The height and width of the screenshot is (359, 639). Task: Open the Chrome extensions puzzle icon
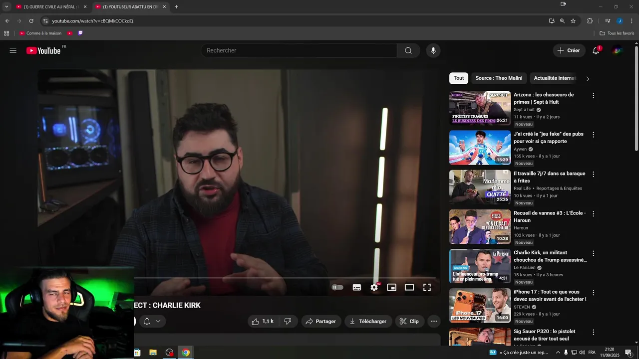tap(590, 21)
